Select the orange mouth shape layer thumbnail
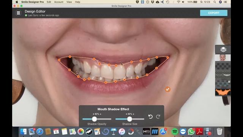Screen dimensions: 243x137 223,92
